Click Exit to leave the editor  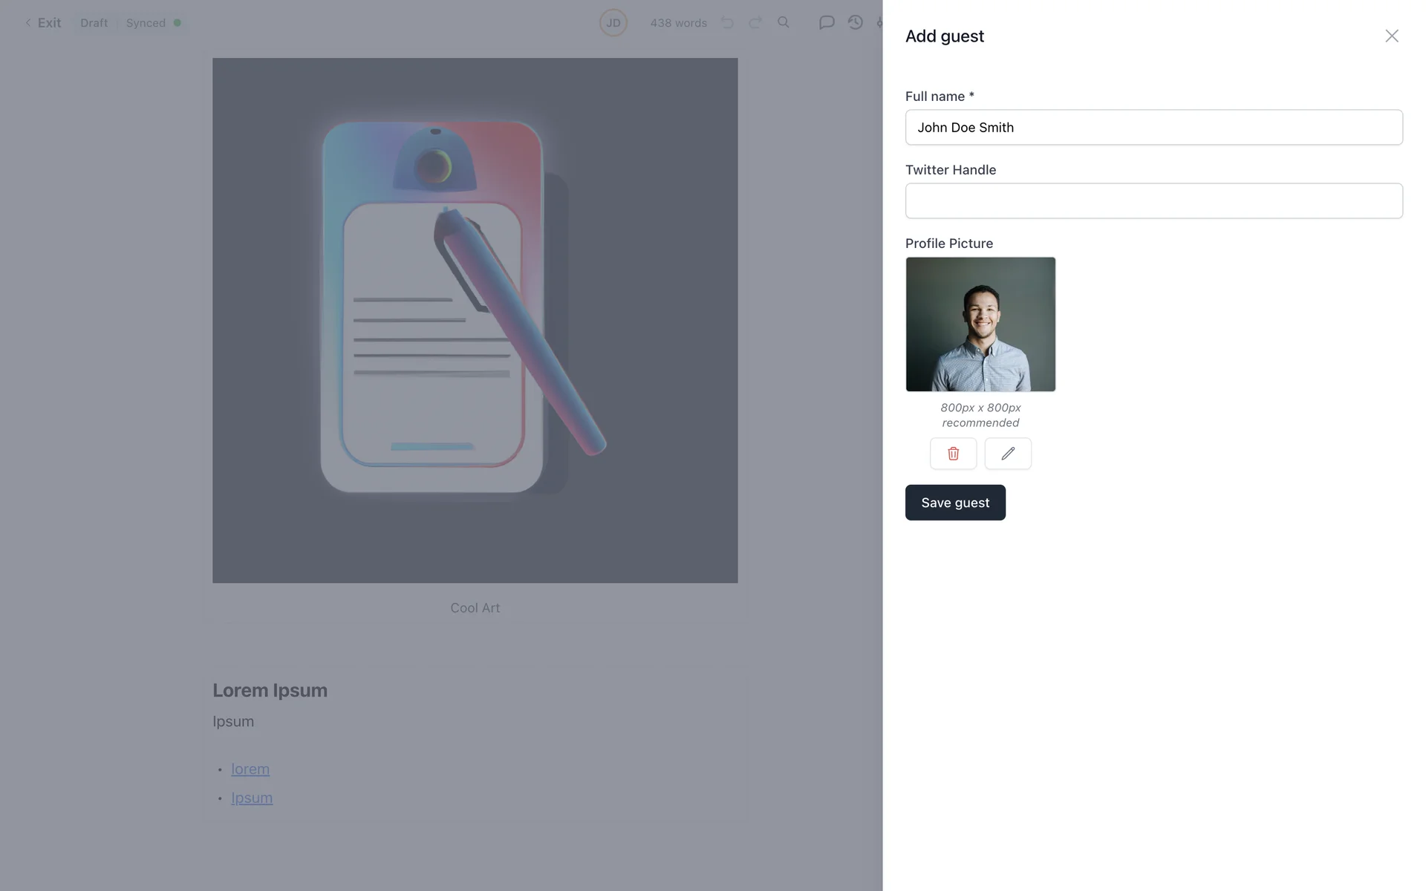43,23
